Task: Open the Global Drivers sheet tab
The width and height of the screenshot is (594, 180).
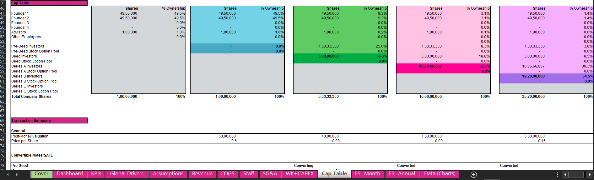Action: [127, 174]
